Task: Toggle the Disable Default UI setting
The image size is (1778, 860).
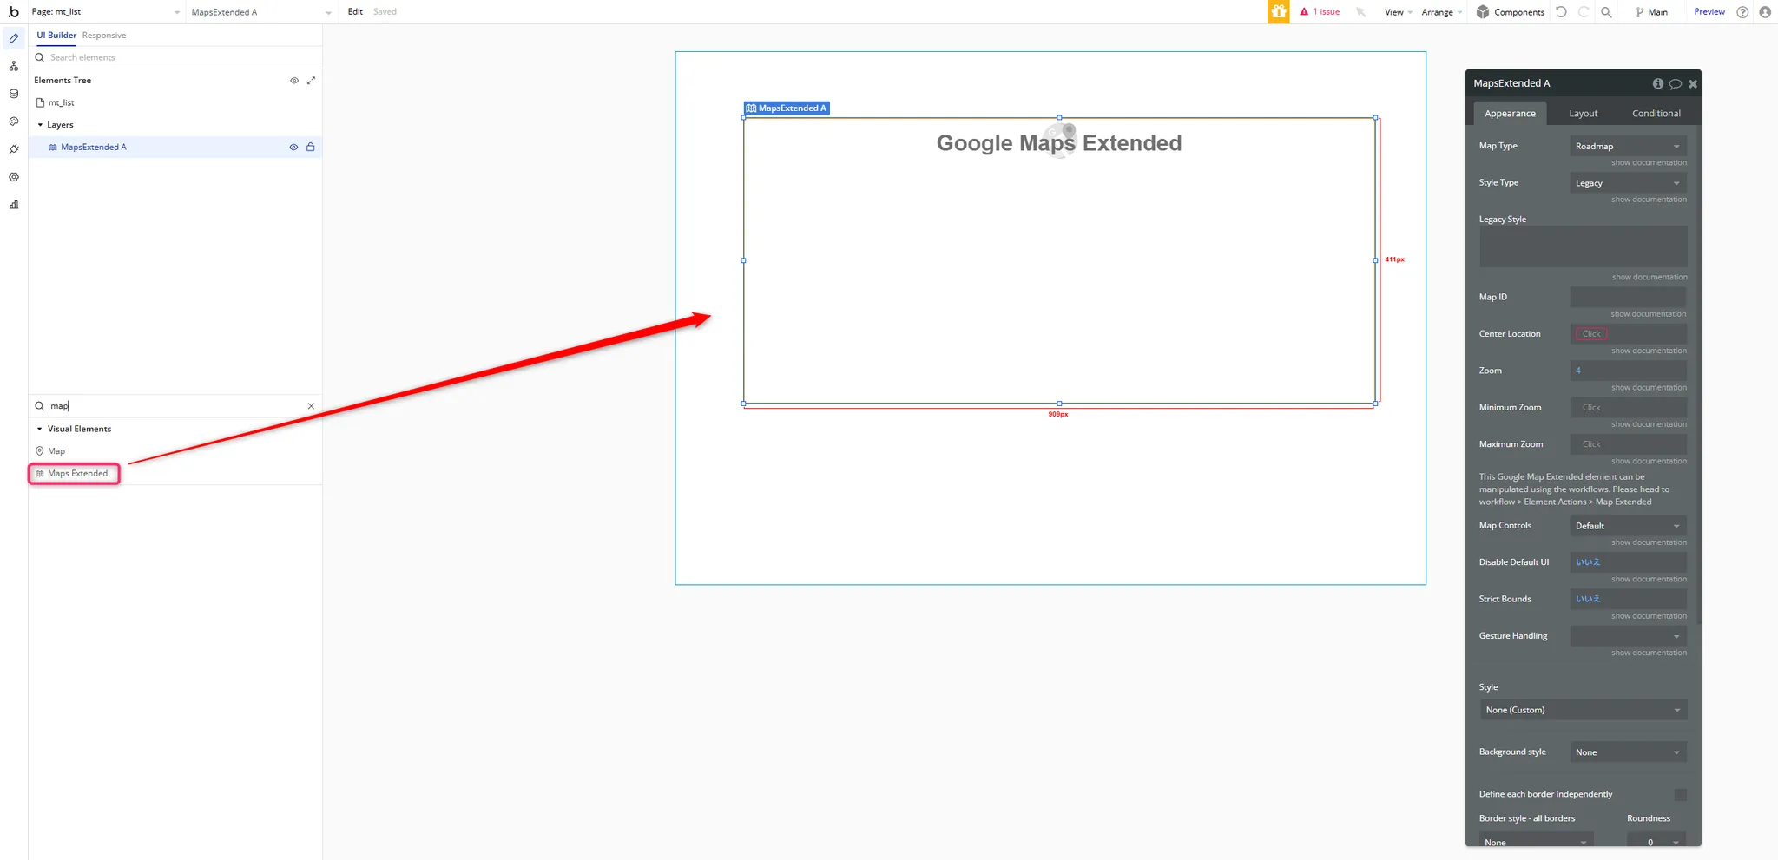Action: pos(1627,561)
